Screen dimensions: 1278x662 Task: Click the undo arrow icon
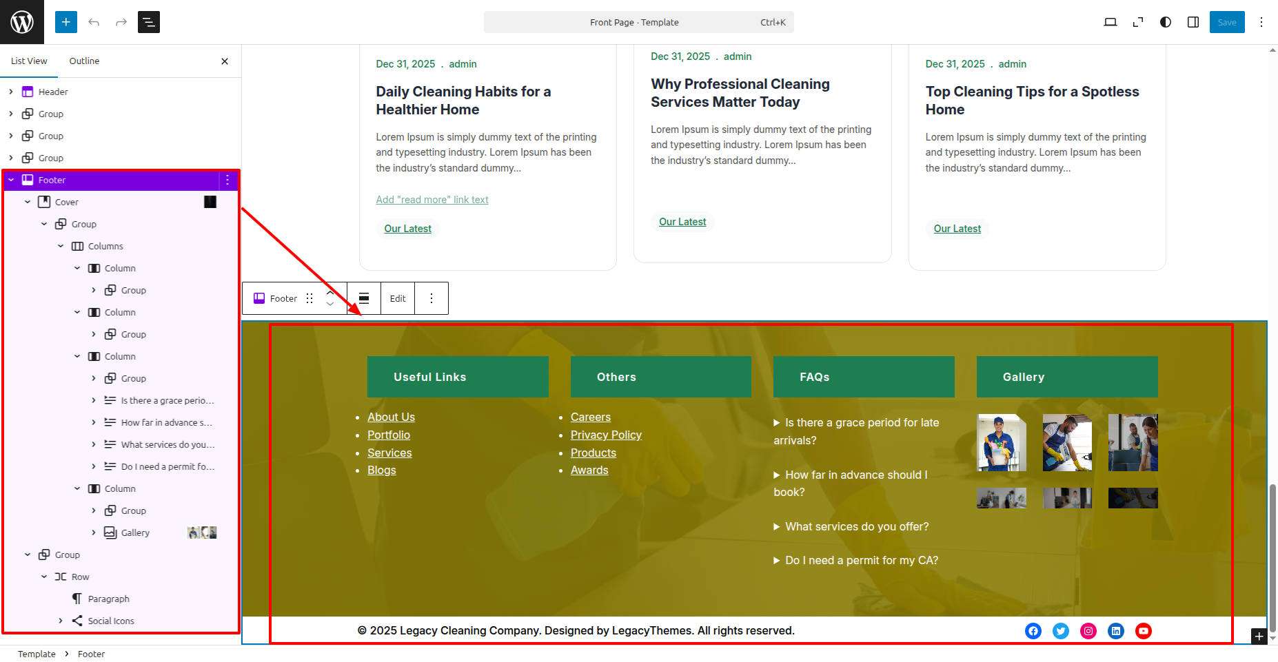(94, 22)
